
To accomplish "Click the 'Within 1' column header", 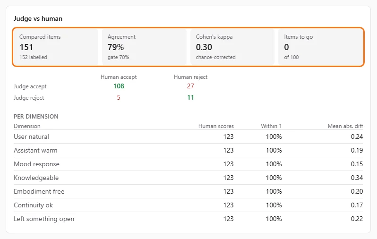I will 271,126.
